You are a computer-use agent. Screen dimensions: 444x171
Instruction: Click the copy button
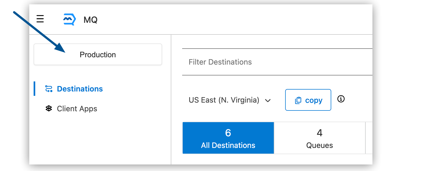(308, 100)
